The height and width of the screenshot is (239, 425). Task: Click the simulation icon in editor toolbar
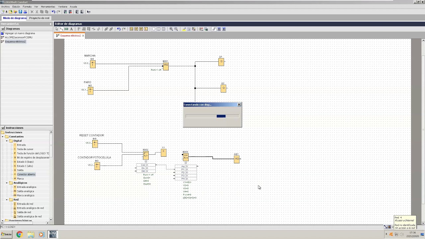point(201,29)
